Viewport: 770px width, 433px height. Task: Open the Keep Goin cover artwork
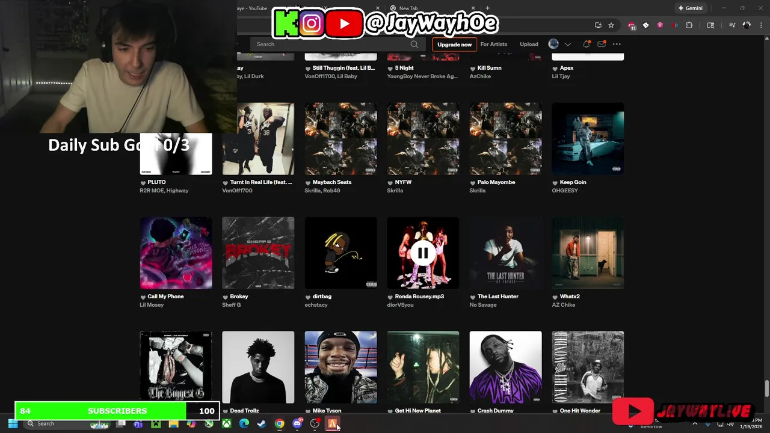coord(588,139)
